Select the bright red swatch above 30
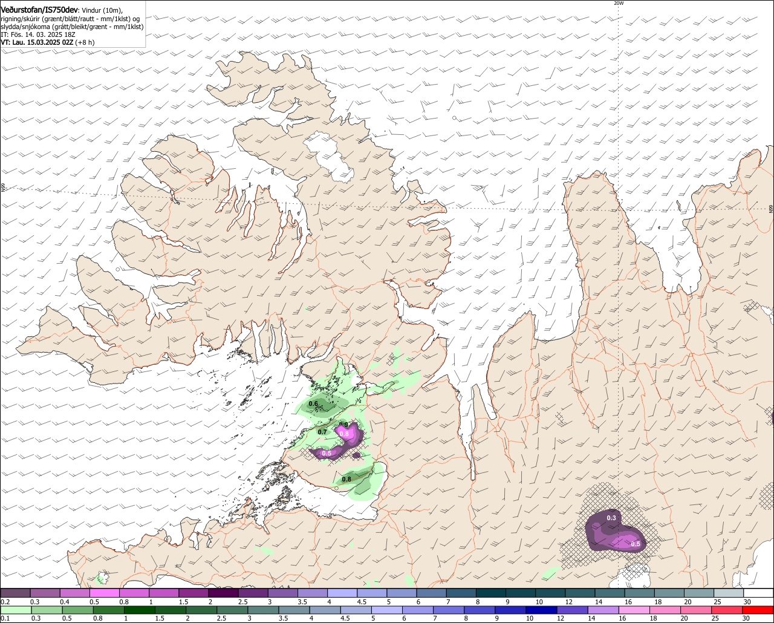The width and height of the screenshot is (774, 623). pyautogui.click(x=758, y=610)
